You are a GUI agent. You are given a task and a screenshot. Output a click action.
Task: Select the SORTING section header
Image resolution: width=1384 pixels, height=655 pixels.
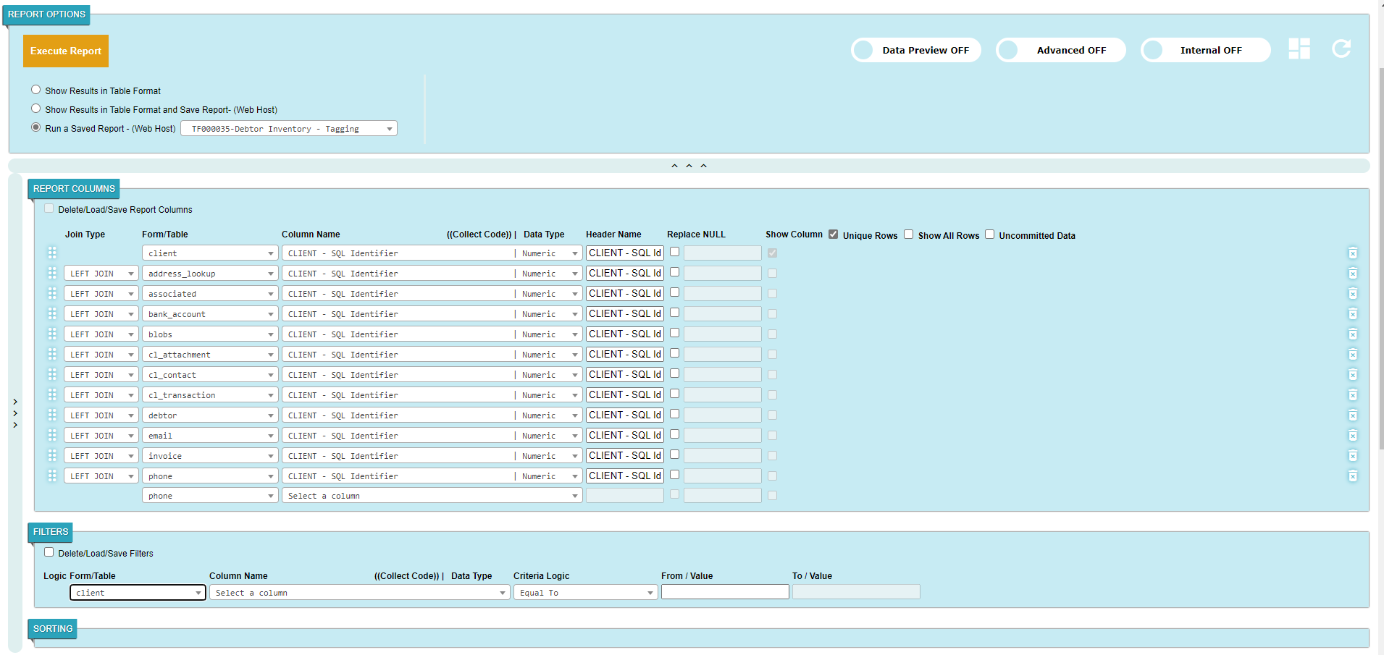(53, 628)
